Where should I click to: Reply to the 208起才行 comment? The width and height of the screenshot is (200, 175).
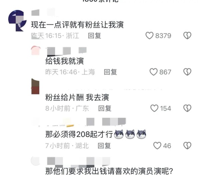tap(104, 146)
